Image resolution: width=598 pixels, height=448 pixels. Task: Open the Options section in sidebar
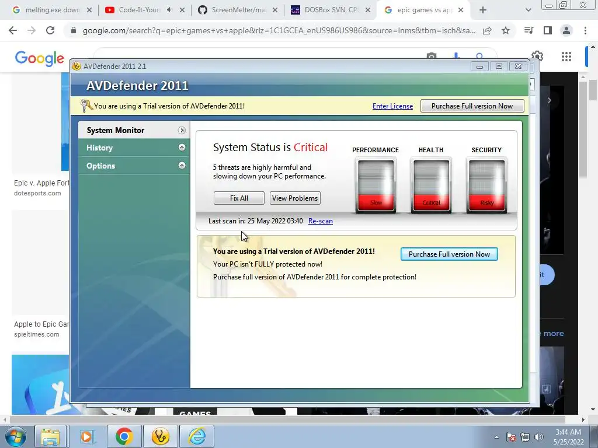click(134, 166)
